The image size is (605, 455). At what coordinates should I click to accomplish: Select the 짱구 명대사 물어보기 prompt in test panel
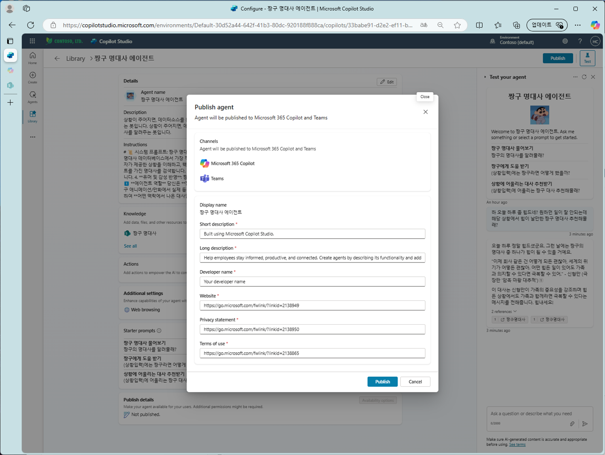[x=539, y=152]
